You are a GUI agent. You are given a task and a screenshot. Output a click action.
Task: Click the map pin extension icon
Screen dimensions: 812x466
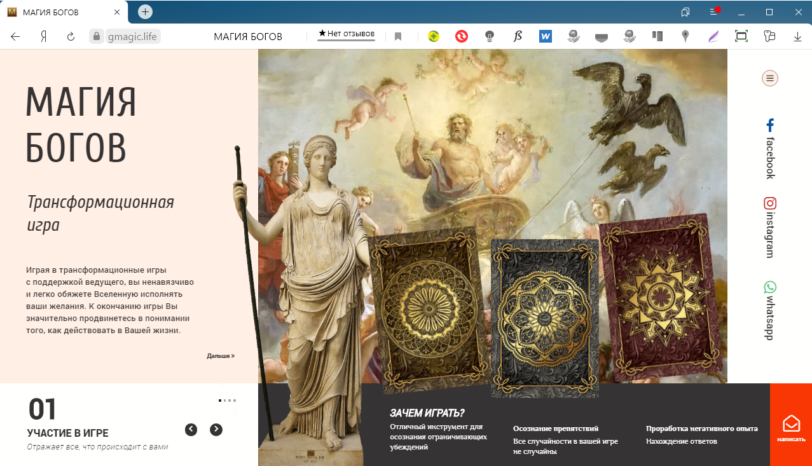[685, 36]
